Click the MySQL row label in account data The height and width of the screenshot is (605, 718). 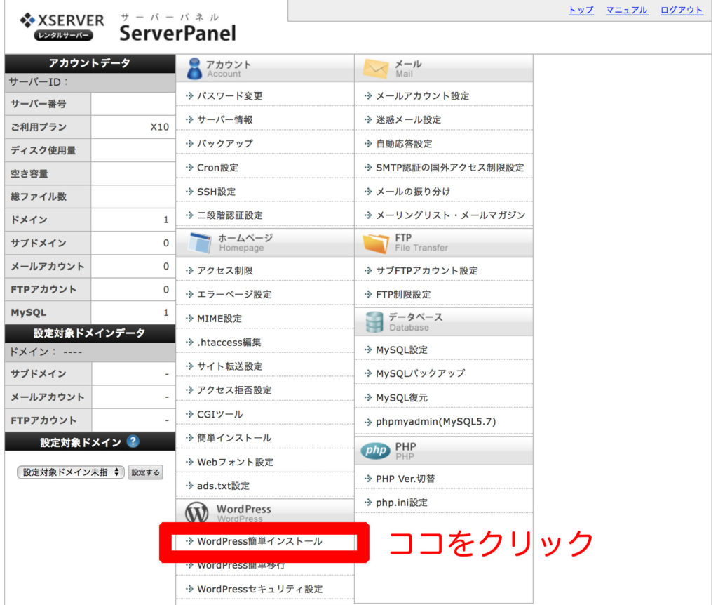pyautogui.click(x=28, y=312)
